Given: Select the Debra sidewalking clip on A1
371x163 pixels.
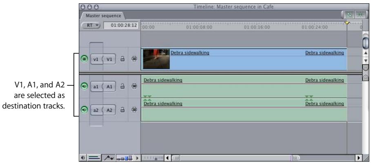Looking at the screenshot, I should point(244,87).
